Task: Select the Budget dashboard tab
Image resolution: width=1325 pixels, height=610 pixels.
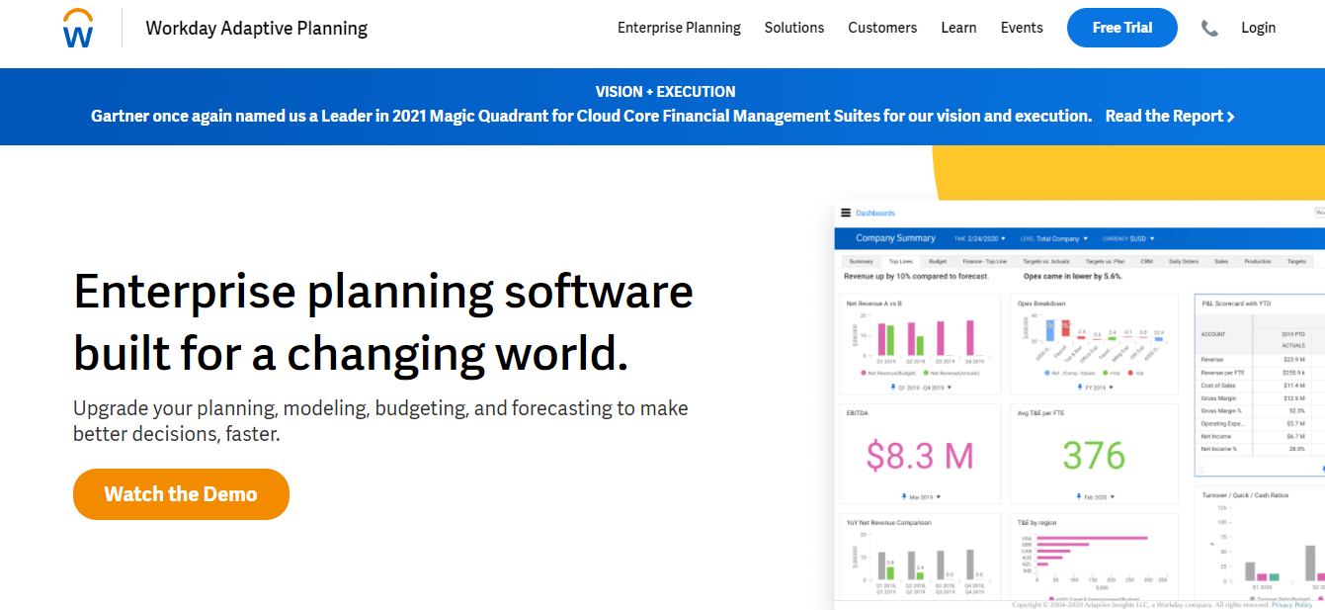Action: tap(938, 262)
